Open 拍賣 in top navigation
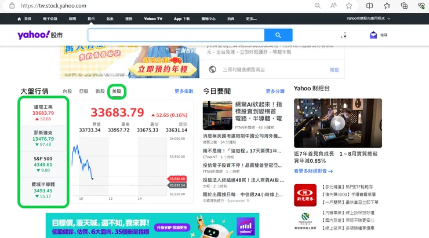This screenshot has height=238, width=429. [231, 19]
